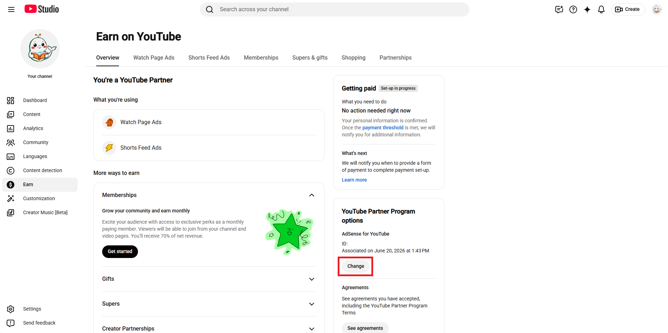Expand the Supers section chevron
This screenshot has height=333, width=668.
point(312,304)
